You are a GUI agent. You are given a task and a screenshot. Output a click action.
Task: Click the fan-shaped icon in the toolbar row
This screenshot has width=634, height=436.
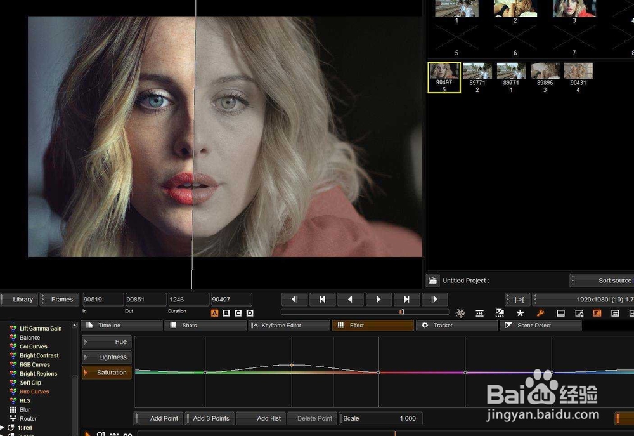coord(460,313)
